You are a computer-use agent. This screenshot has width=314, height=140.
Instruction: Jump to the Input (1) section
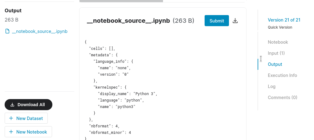tap(276, 53)
